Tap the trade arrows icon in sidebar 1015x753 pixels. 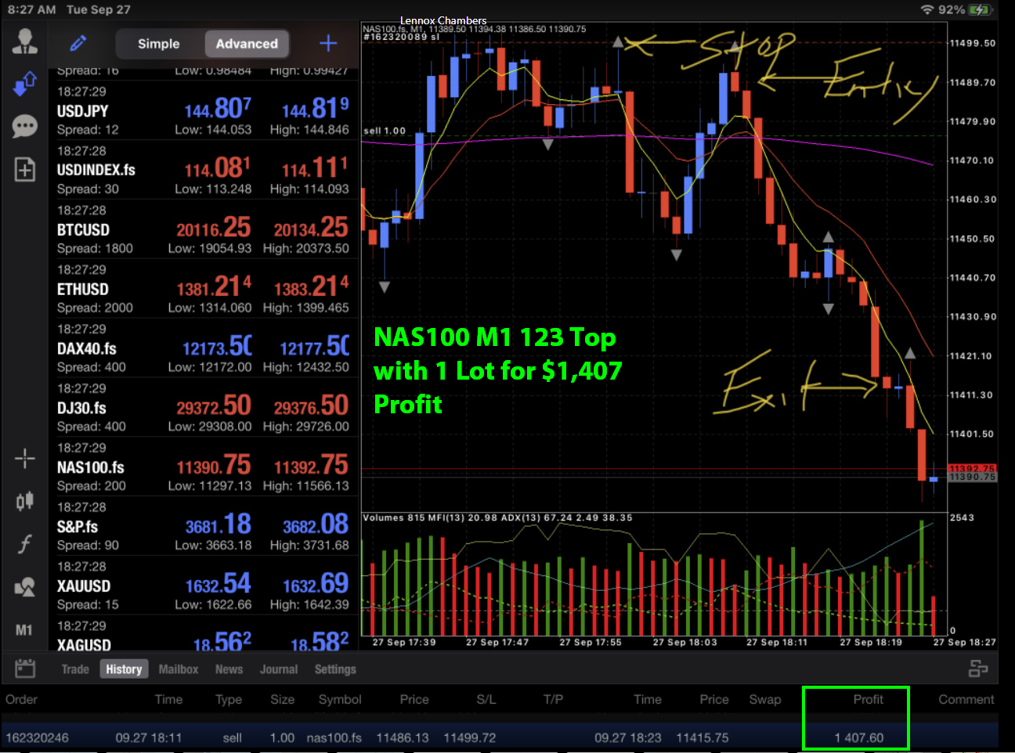(24, 84)
